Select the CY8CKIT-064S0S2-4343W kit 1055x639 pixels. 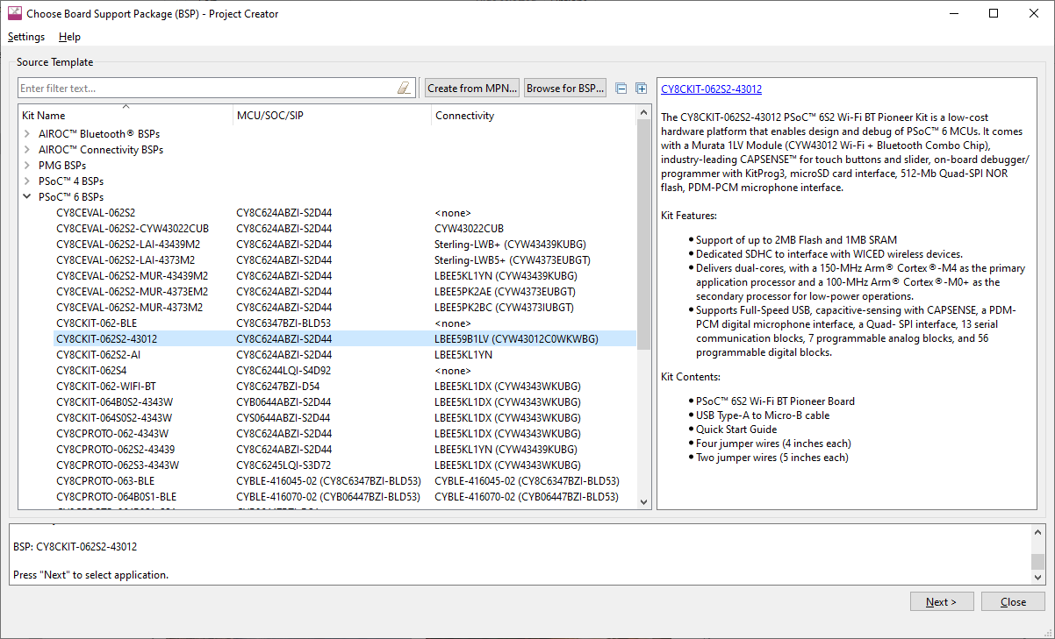(114, 418)
